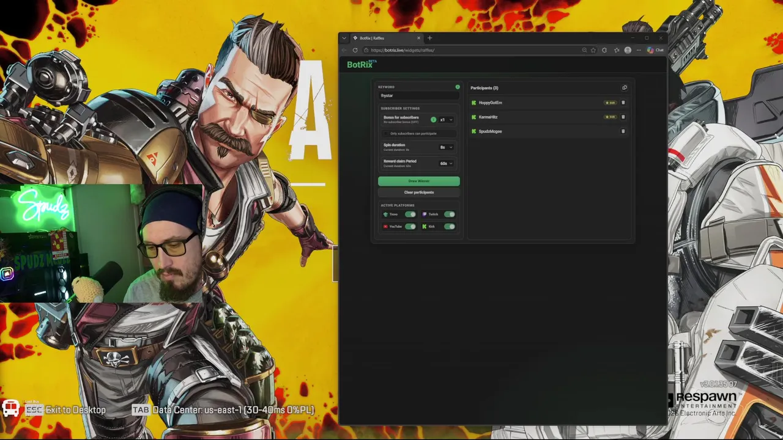Toggle the Twitch platform switch
Image resolution: width=783 pixels, height=440 pixels.
450,215
